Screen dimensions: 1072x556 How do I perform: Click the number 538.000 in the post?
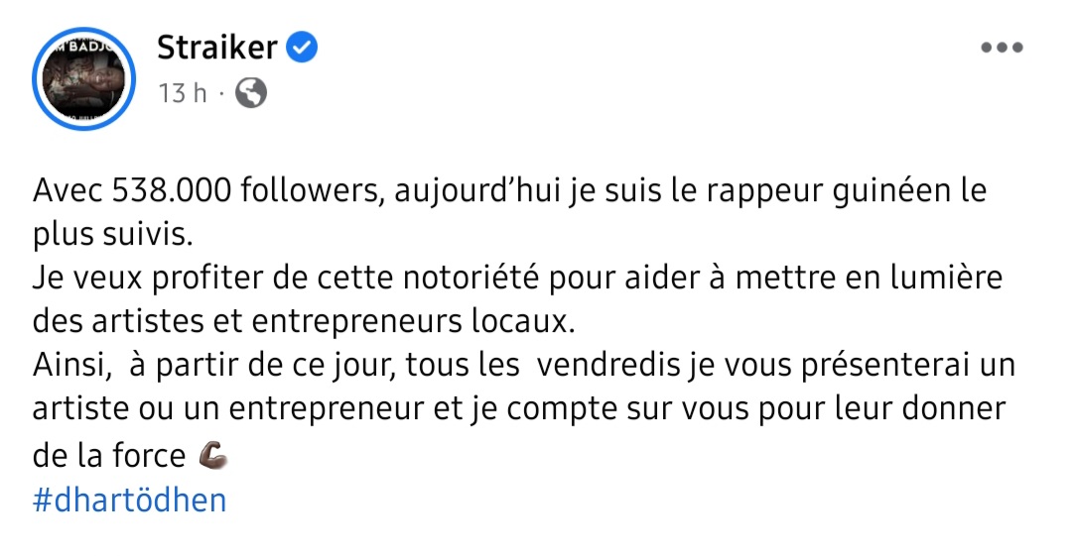pyautogui.click(x=172, y=190)
